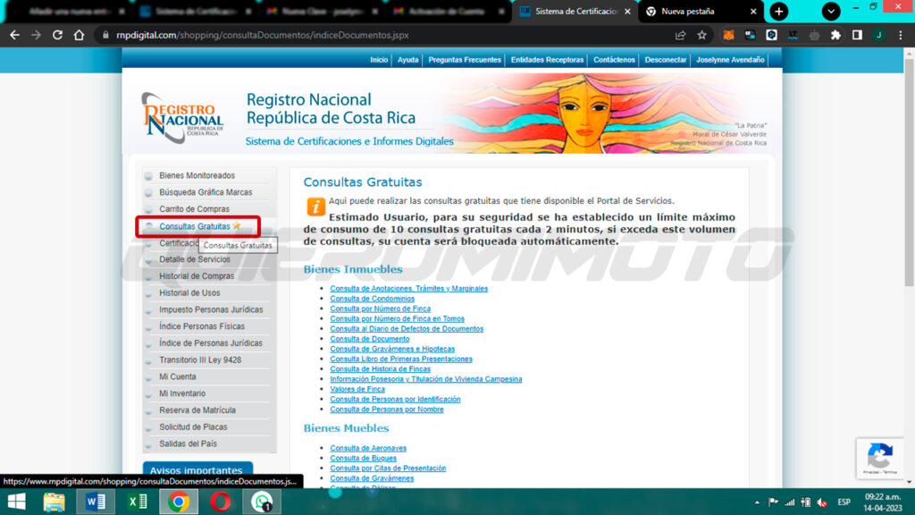Open the Windows Start menu
Viewport: 915px width, 515px height.
click(16, 502)
